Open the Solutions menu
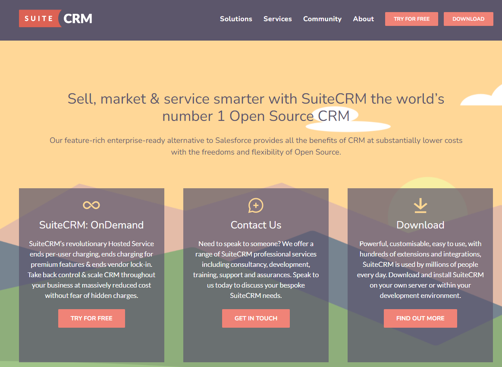This screenshot has height=367, width=502. [x=236, y=19]
